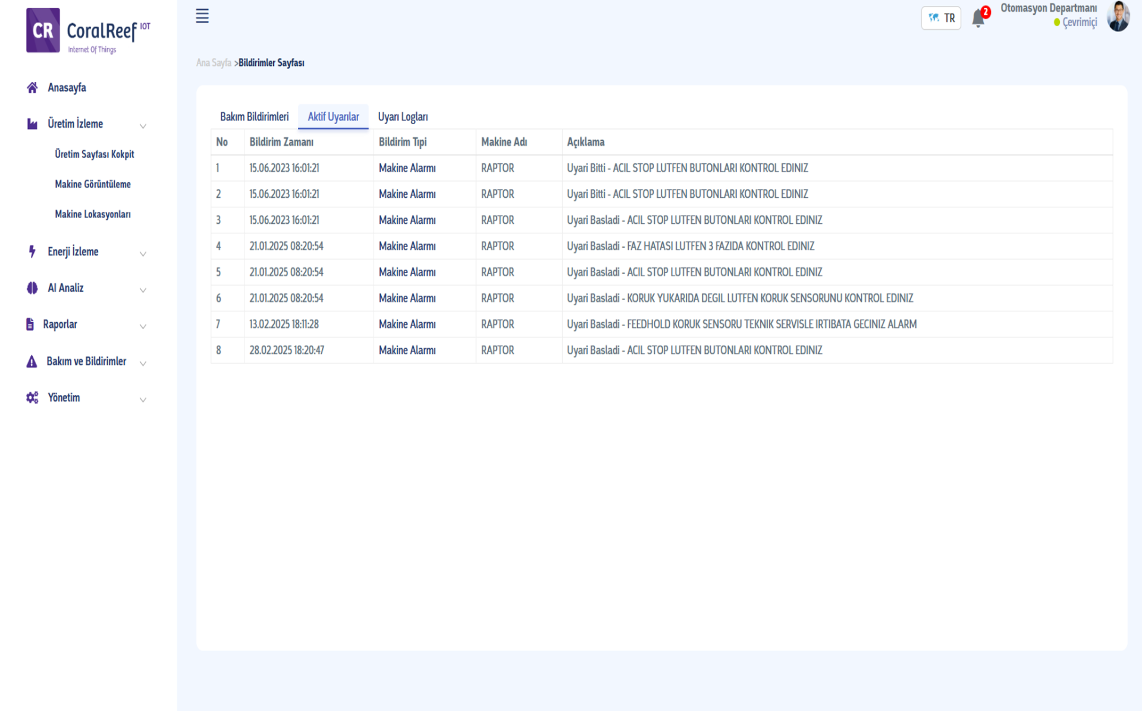Click the Enerji İzleme lightning icon
Screen dimensions: 1142x711
(32, 251)
